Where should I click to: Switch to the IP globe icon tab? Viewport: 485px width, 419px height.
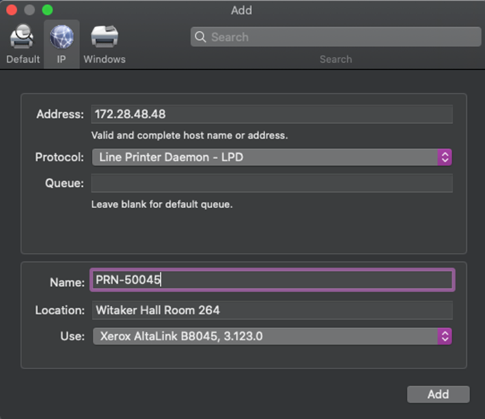pyautogui.click(x=61, y=37)
